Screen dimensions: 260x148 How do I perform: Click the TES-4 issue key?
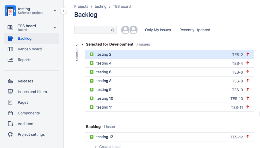(x=237, y=63)
